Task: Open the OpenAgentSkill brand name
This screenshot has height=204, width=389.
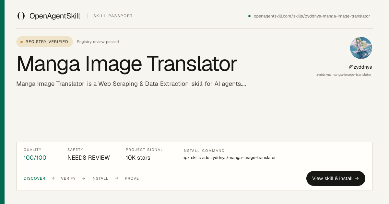Action: 55,16
